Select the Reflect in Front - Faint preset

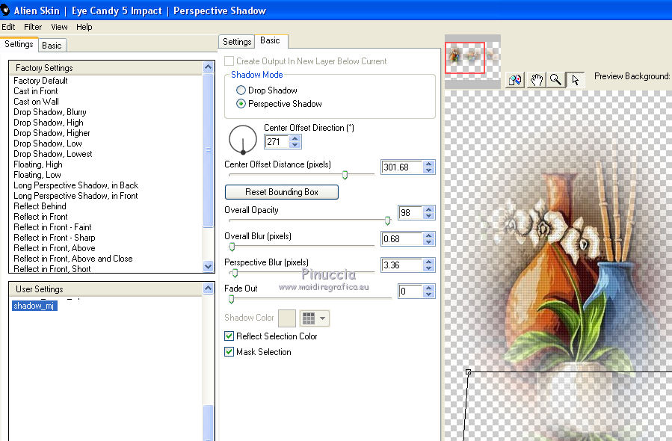tap(52, 227)
